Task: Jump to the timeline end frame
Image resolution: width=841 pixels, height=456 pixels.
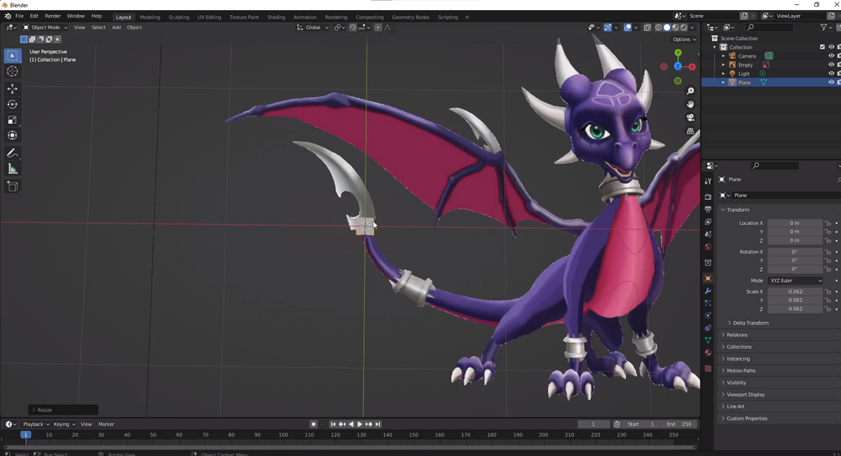Action: pyautogui.click(x=377, y=424)
